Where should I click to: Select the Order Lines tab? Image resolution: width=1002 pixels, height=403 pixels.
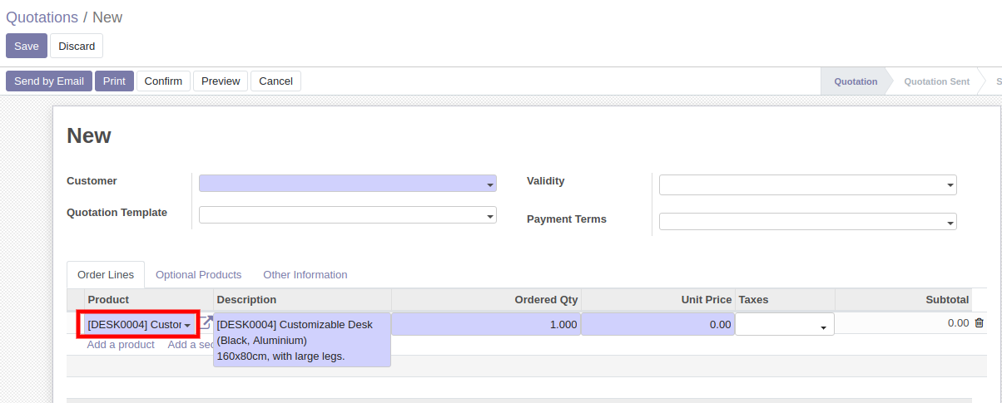(106, 274)
